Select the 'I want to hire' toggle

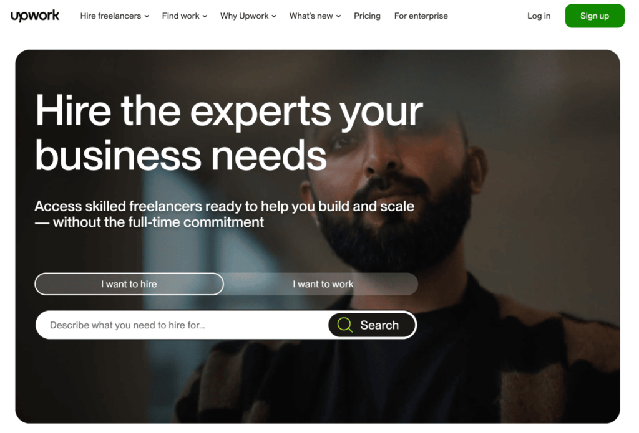(x=129, y=284)
